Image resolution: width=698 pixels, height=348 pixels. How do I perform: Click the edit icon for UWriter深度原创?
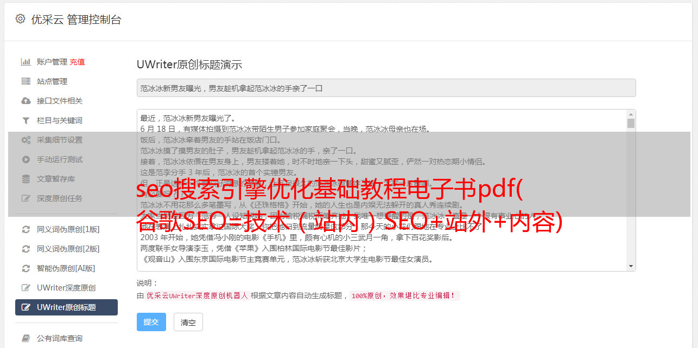[26, 288]
